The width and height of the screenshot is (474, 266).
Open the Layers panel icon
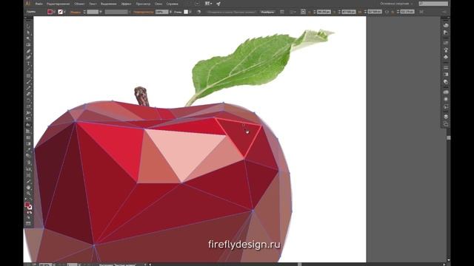446,117
